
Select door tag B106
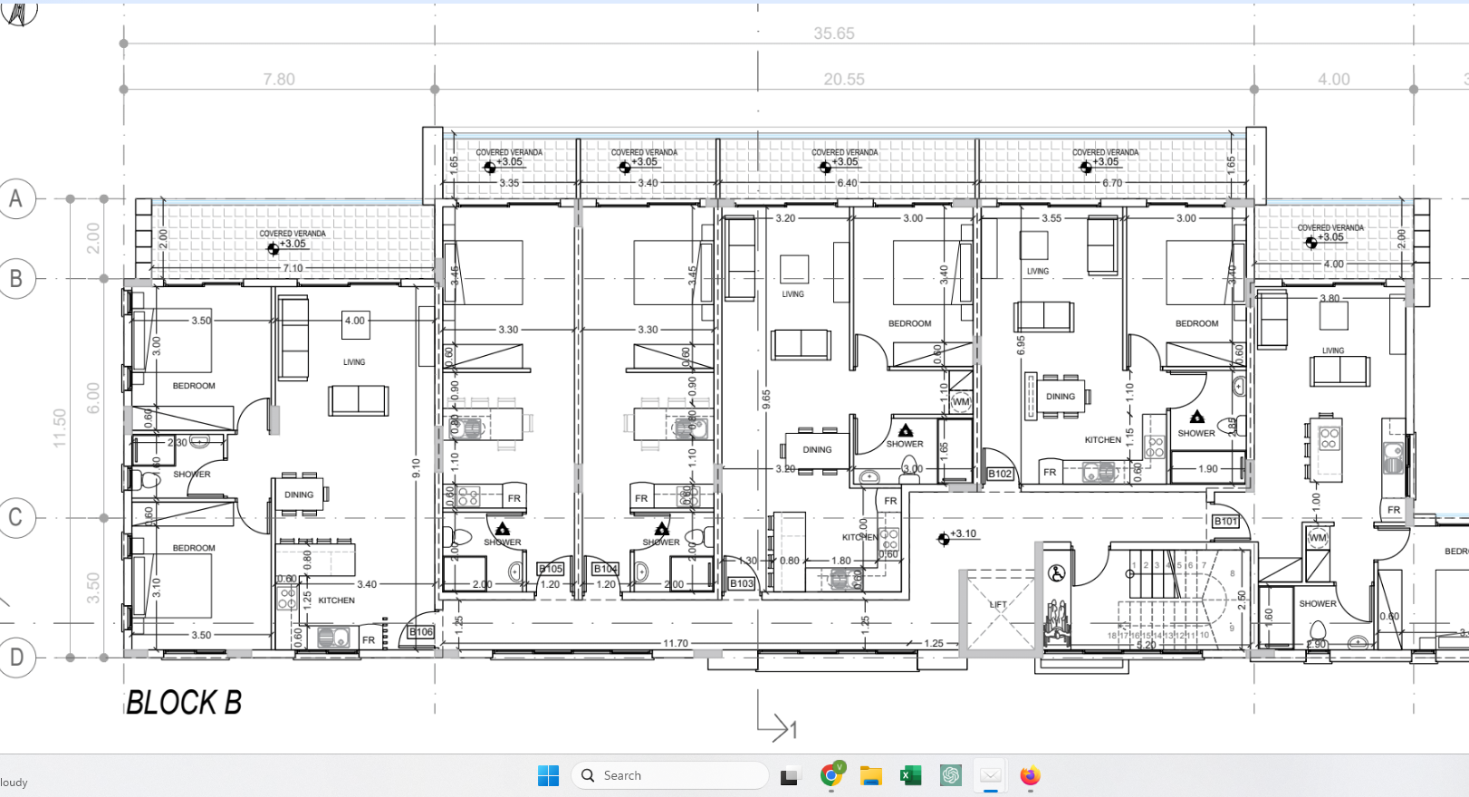click(x=421, y=632)
